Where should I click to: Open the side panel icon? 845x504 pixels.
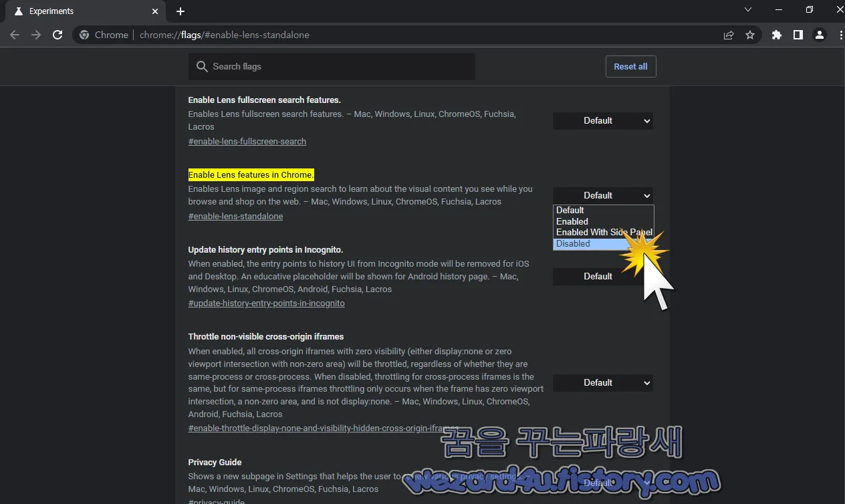(798, 35)
